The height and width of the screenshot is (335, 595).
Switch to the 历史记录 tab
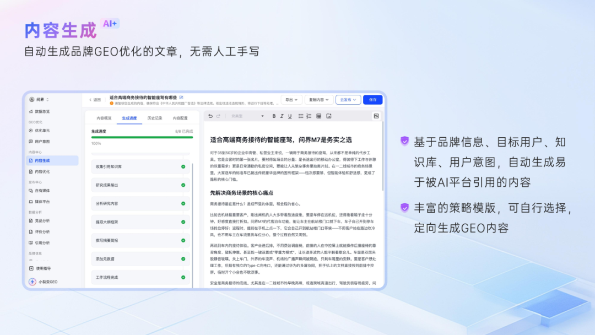click(156, 118)
